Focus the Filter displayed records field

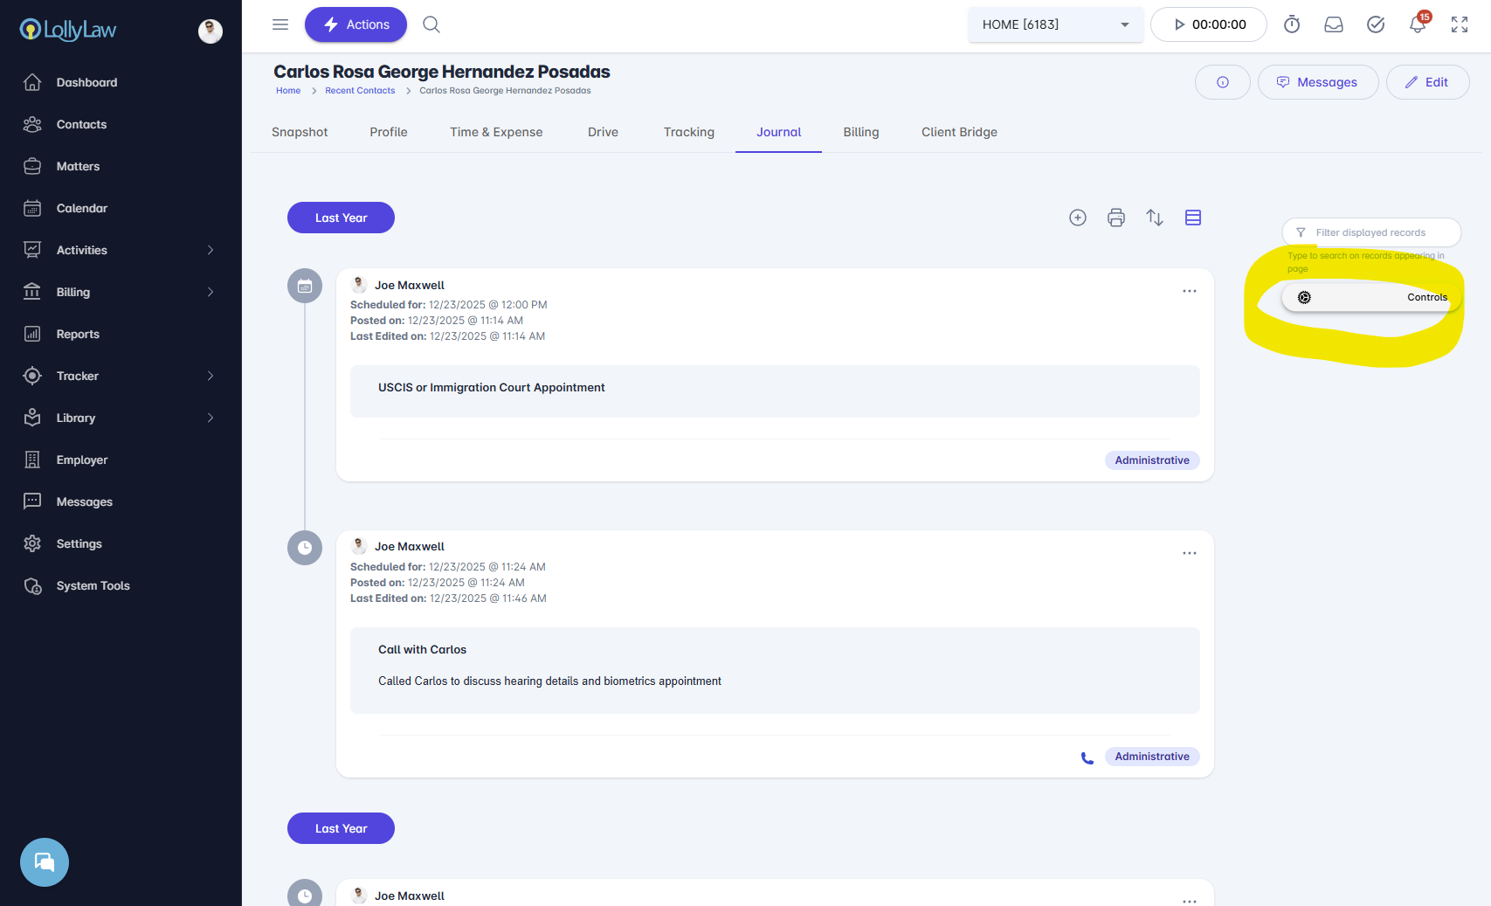pyautogui.click(x=1371, y=232)
